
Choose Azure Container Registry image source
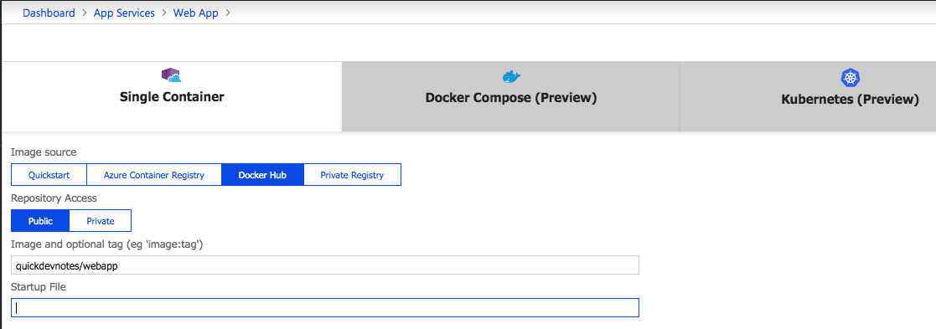[x=154, y=175]
